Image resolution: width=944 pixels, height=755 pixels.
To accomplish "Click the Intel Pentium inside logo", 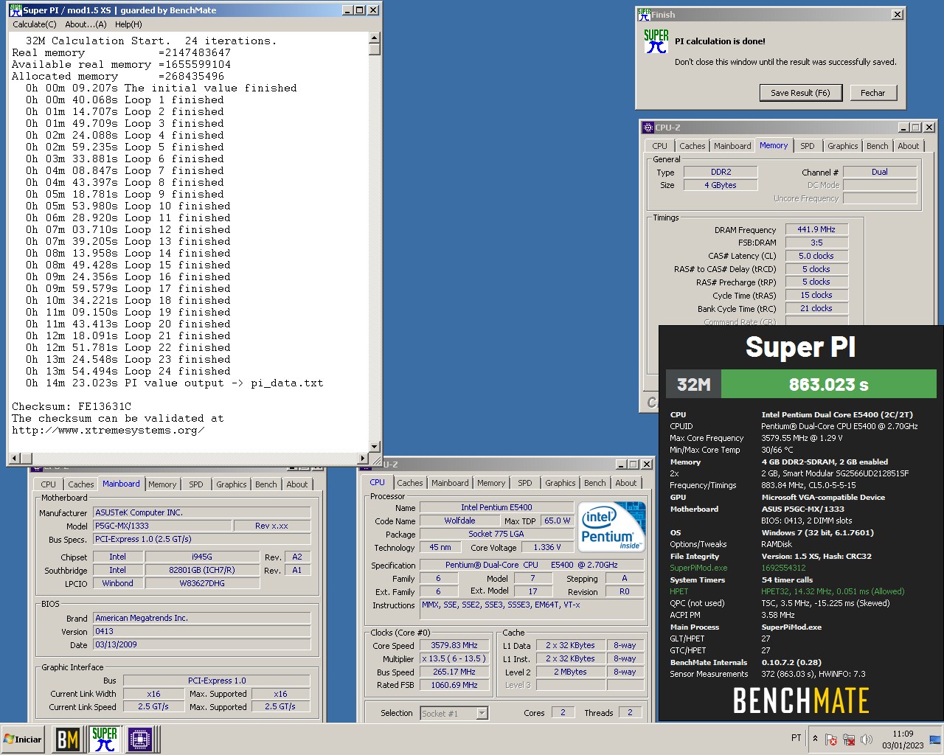I will tap(612, 527).
